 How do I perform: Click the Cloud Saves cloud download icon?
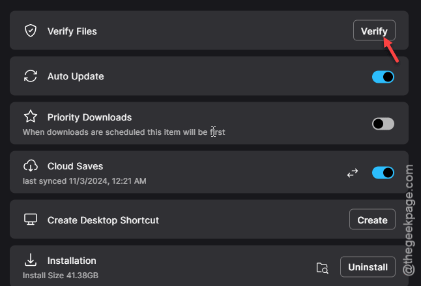click(x=31, y=165)
